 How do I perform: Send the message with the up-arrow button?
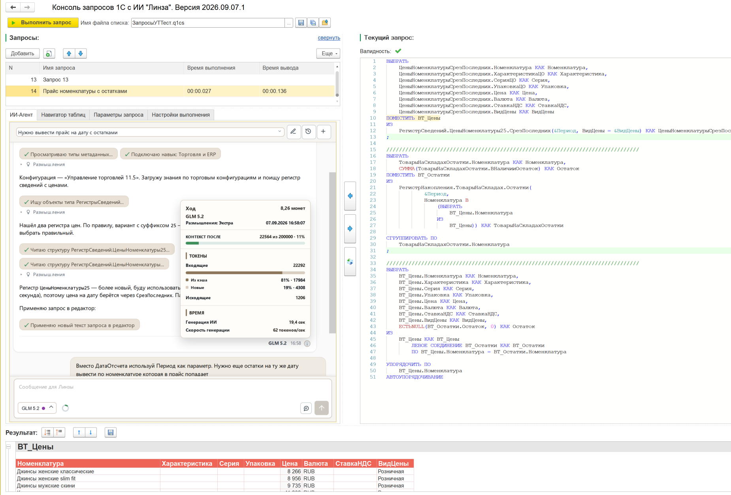point(322,408)
